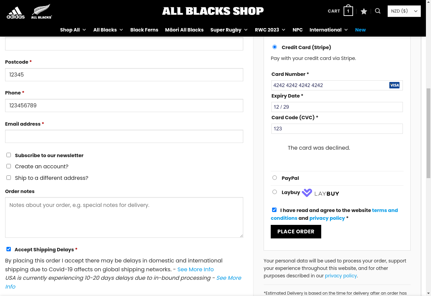The image size is (431, 296).
Task: Click the ALL BLACKS SHOP title logo
Action: tap(213, 11)
